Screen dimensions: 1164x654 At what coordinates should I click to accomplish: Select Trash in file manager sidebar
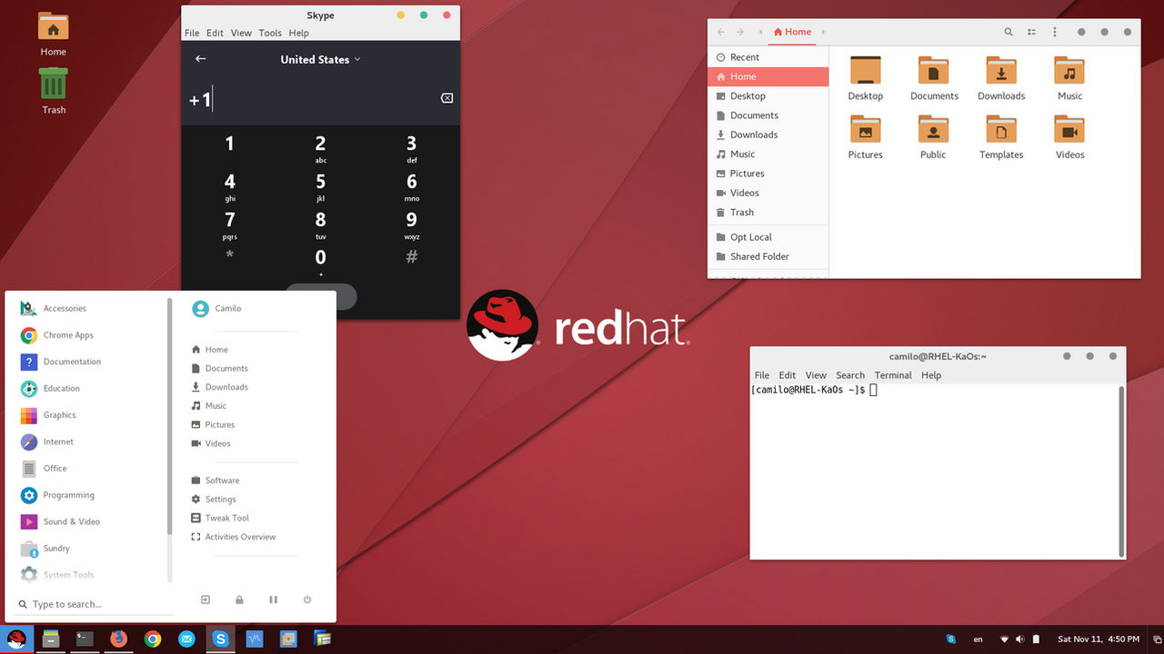768,213
